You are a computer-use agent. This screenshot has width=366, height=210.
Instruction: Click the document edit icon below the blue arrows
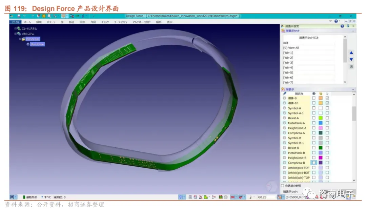point(351,66)
